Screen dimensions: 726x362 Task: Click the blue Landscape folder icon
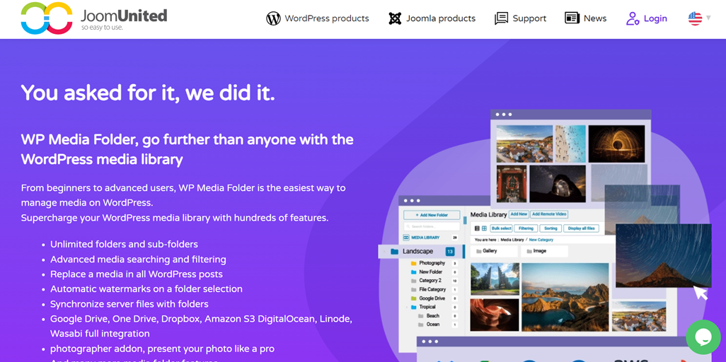pyautogui.click(x=395, y=252)
